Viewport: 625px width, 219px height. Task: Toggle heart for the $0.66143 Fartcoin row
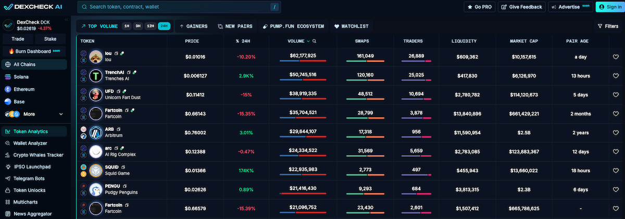[615, 114]
